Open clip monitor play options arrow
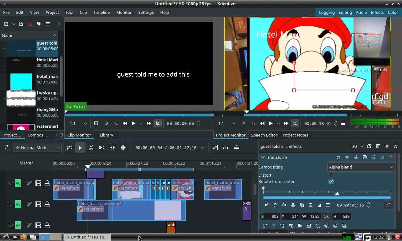The height and width of the screenshot is (241, 402). [141, 123]
